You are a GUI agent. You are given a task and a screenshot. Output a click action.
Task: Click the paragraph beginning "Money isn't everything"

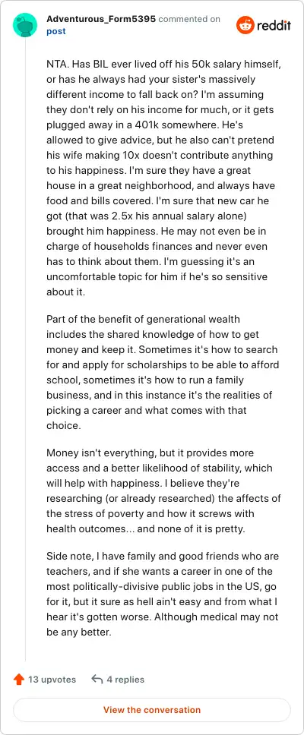point(163,491)
